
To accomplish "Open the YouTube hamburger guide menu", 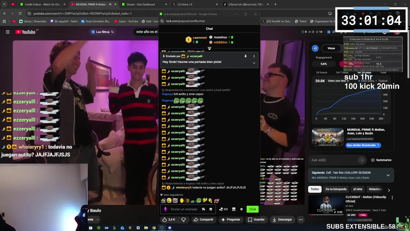I will (x=8, y=32).
